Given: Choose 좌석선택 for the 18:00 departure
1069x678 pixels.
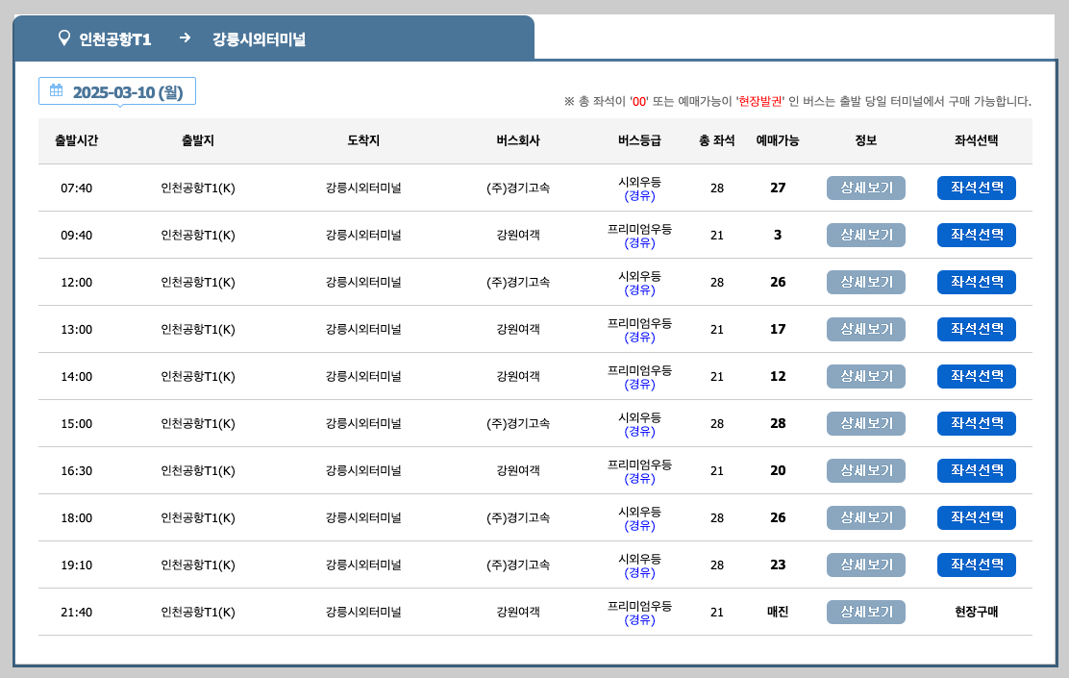Looking at the screenshot, I should point(977,517).
